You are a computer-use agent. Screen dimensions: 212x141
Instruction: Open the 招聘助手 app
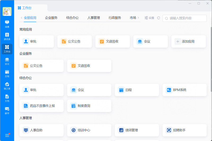point(184,130)
